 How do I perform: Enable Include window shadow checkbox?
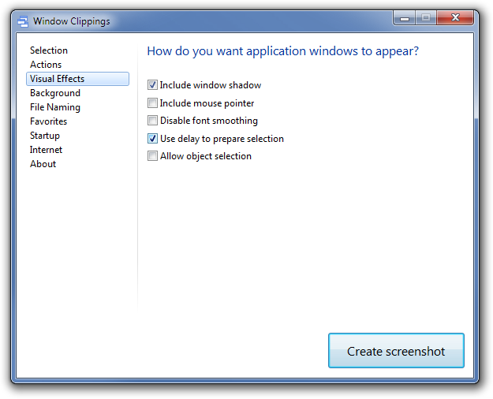tap(152, 85)
